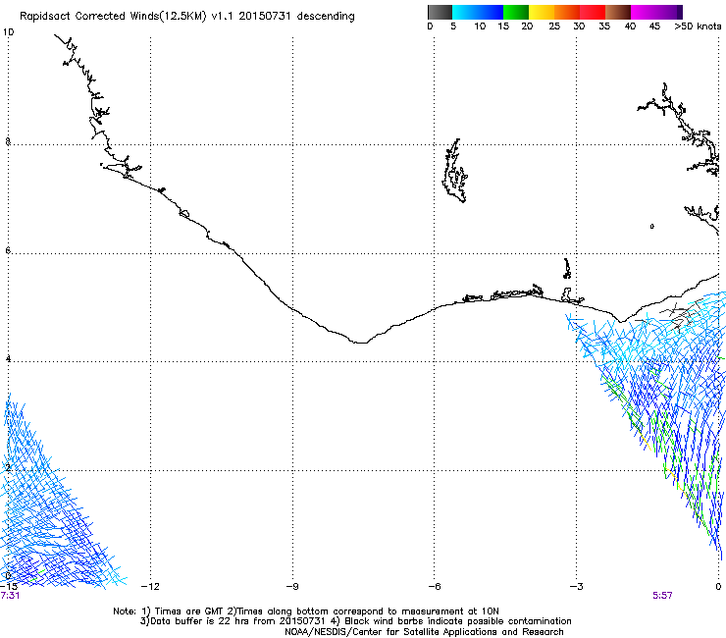Screen dimensions: 726x638
Task: Click the latitude label '6' on the left axis
Action: coord(8,250)
